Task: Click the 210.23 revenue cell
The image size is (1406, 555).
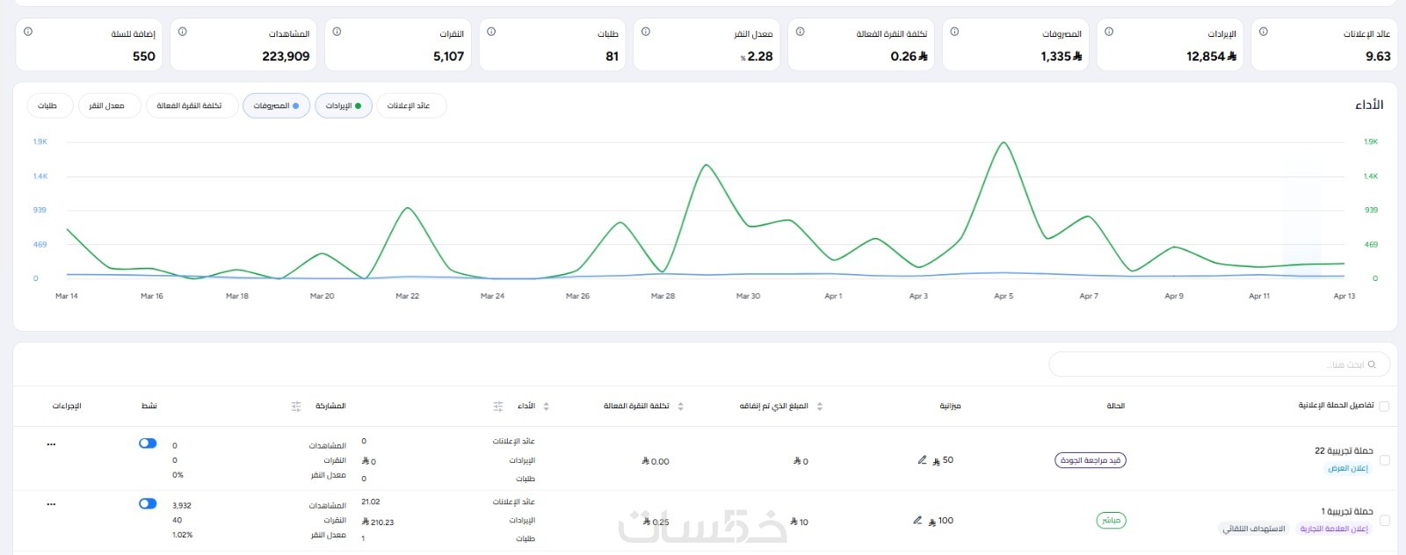Action: [x=378, y=522]
